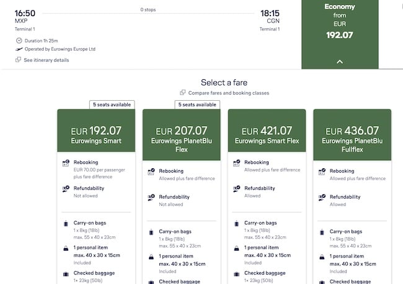403x284 pixels.
Task: Click Rebooking icon in PlanetBlu Fullflex card
Action: [322, 173]
